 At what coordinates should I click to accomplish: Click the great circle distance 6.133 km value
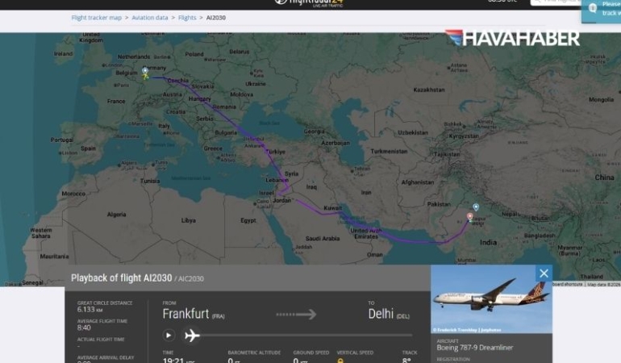[90, 310]
